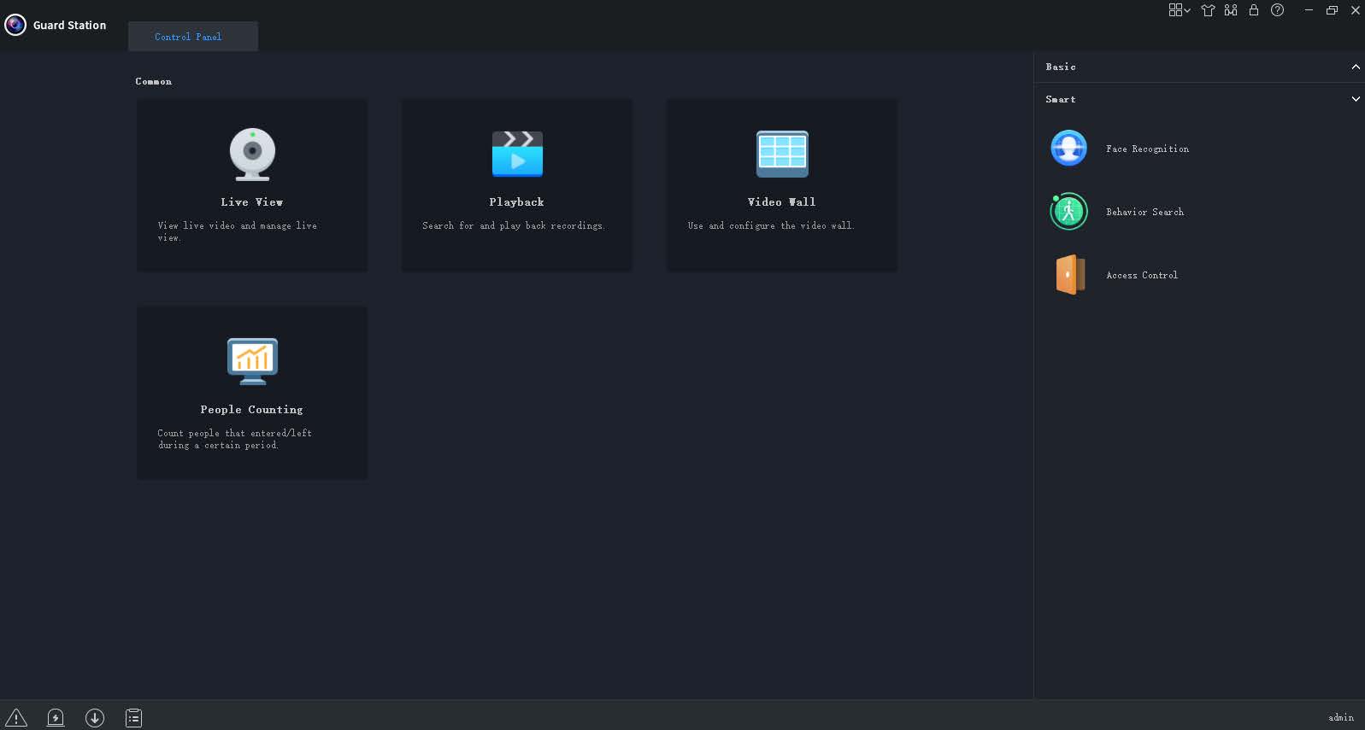
Task: Open the Playback clapperboard icon
Action: point(517,154)
